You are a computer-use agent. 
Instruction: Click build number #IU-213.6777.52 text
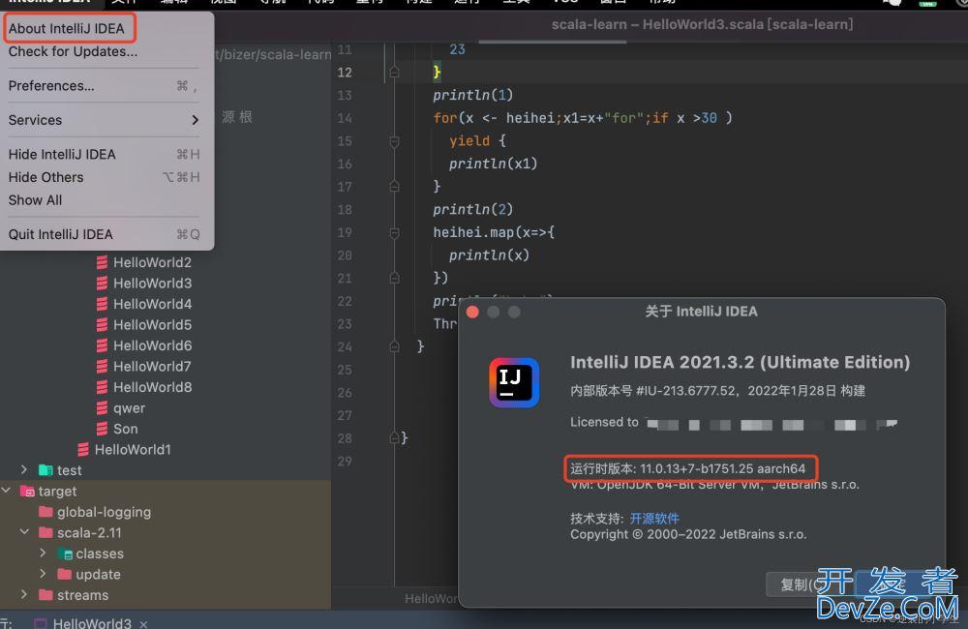686,391
